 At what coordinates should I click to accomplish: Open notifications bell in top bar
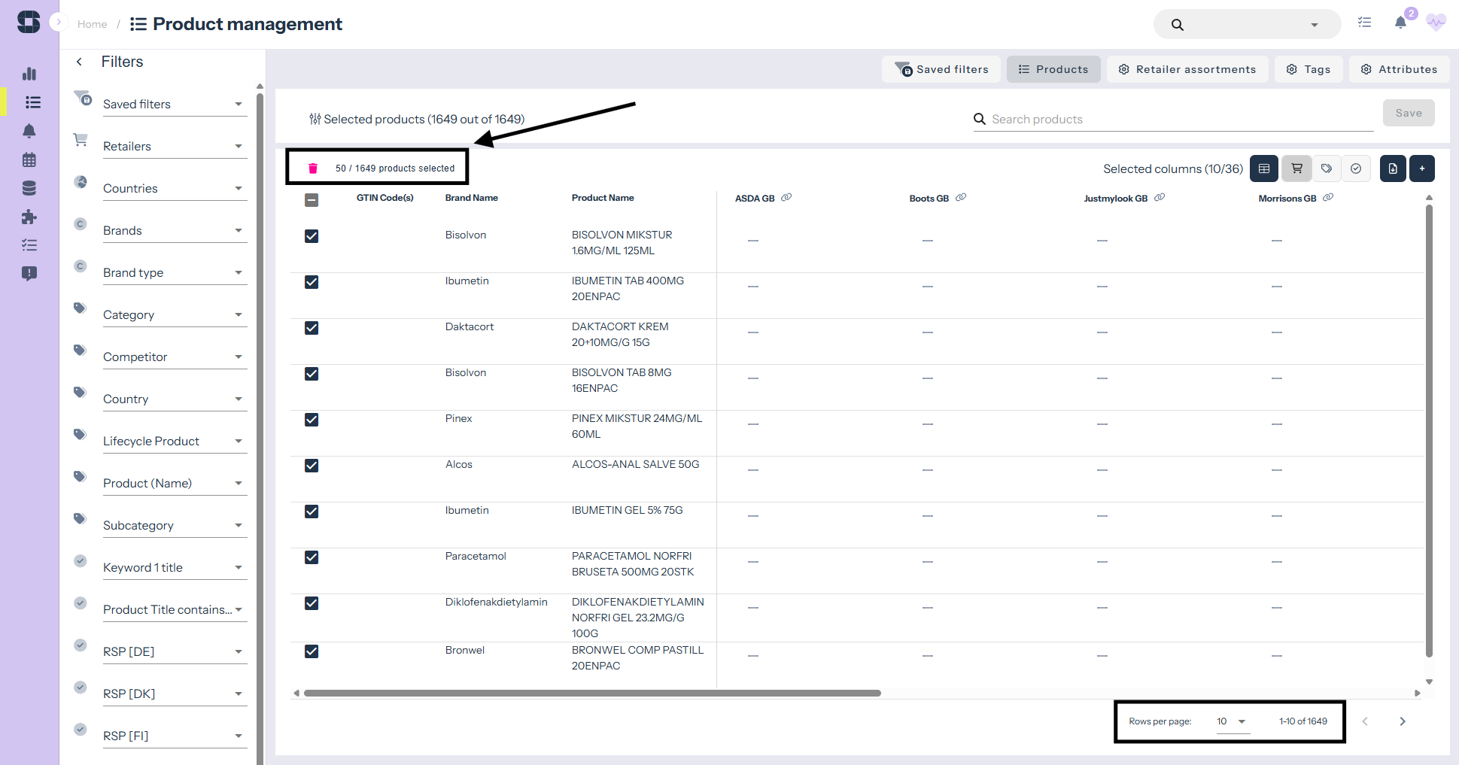click(x=1400, y=23)
